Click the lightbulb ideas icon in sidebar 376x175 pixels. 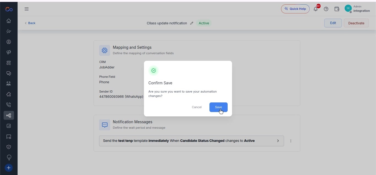click(9, 157)
